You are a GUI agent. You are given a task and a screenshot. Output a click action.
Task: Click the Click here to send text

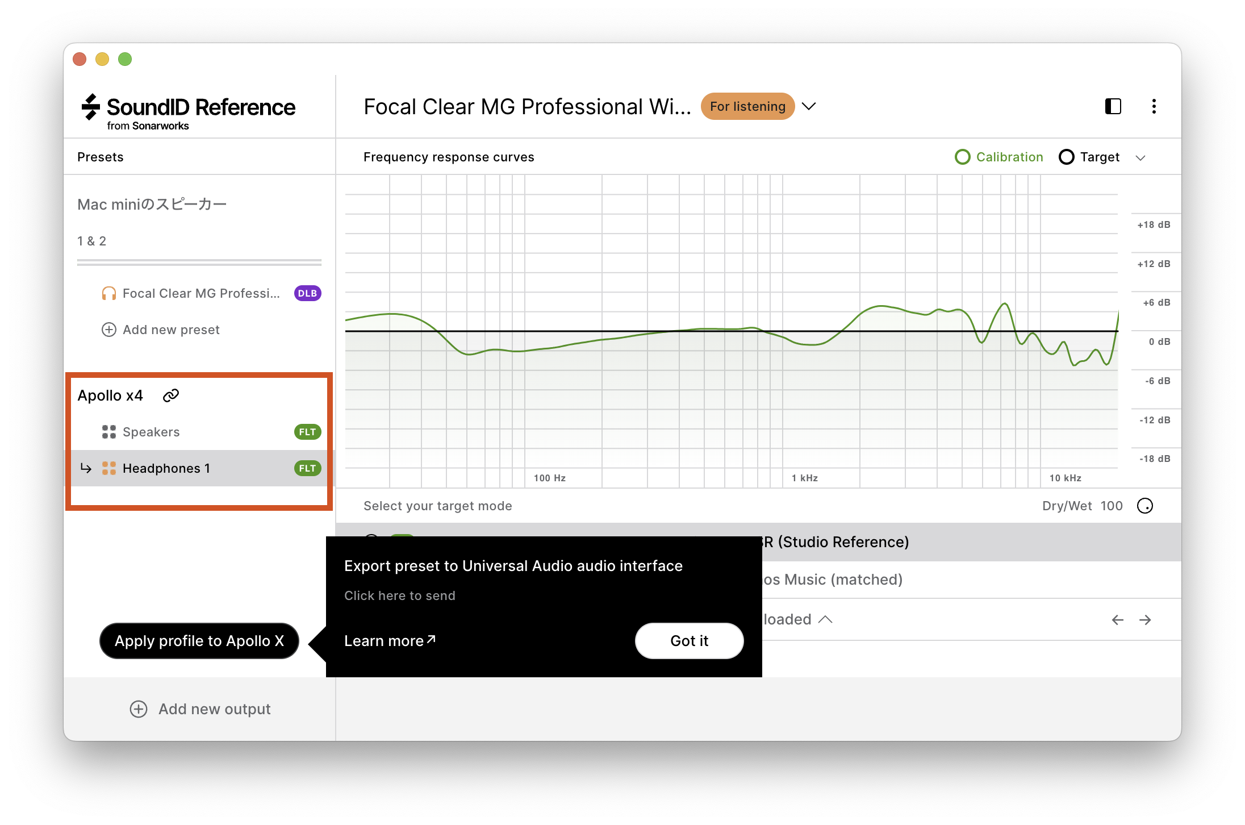400,595
